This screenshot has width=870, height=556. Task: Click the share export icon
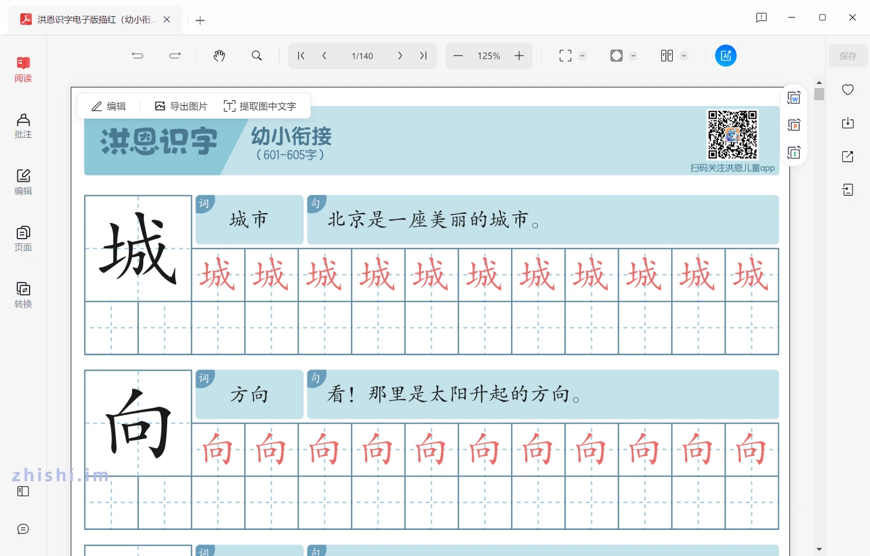848,156
